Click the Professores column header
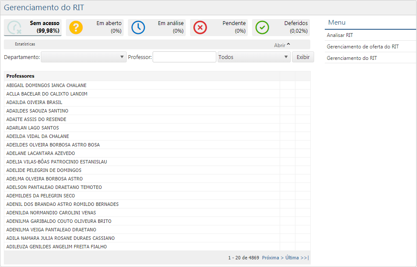This screenshot has height=267, width=417. 19,76
